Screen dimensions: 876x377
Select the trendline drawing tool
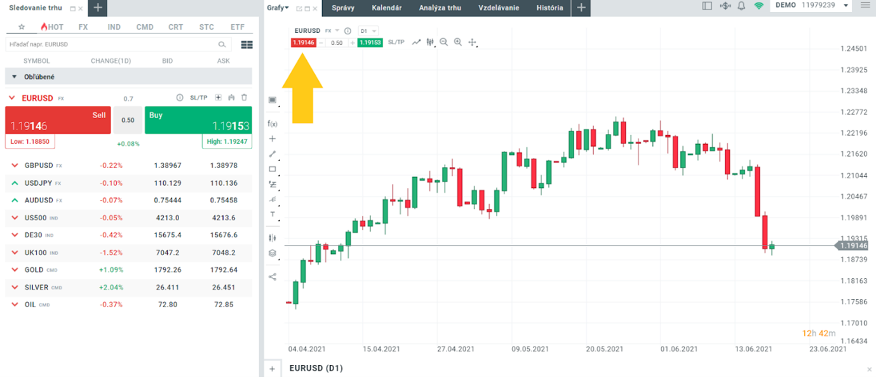click(x=272, y=154)
